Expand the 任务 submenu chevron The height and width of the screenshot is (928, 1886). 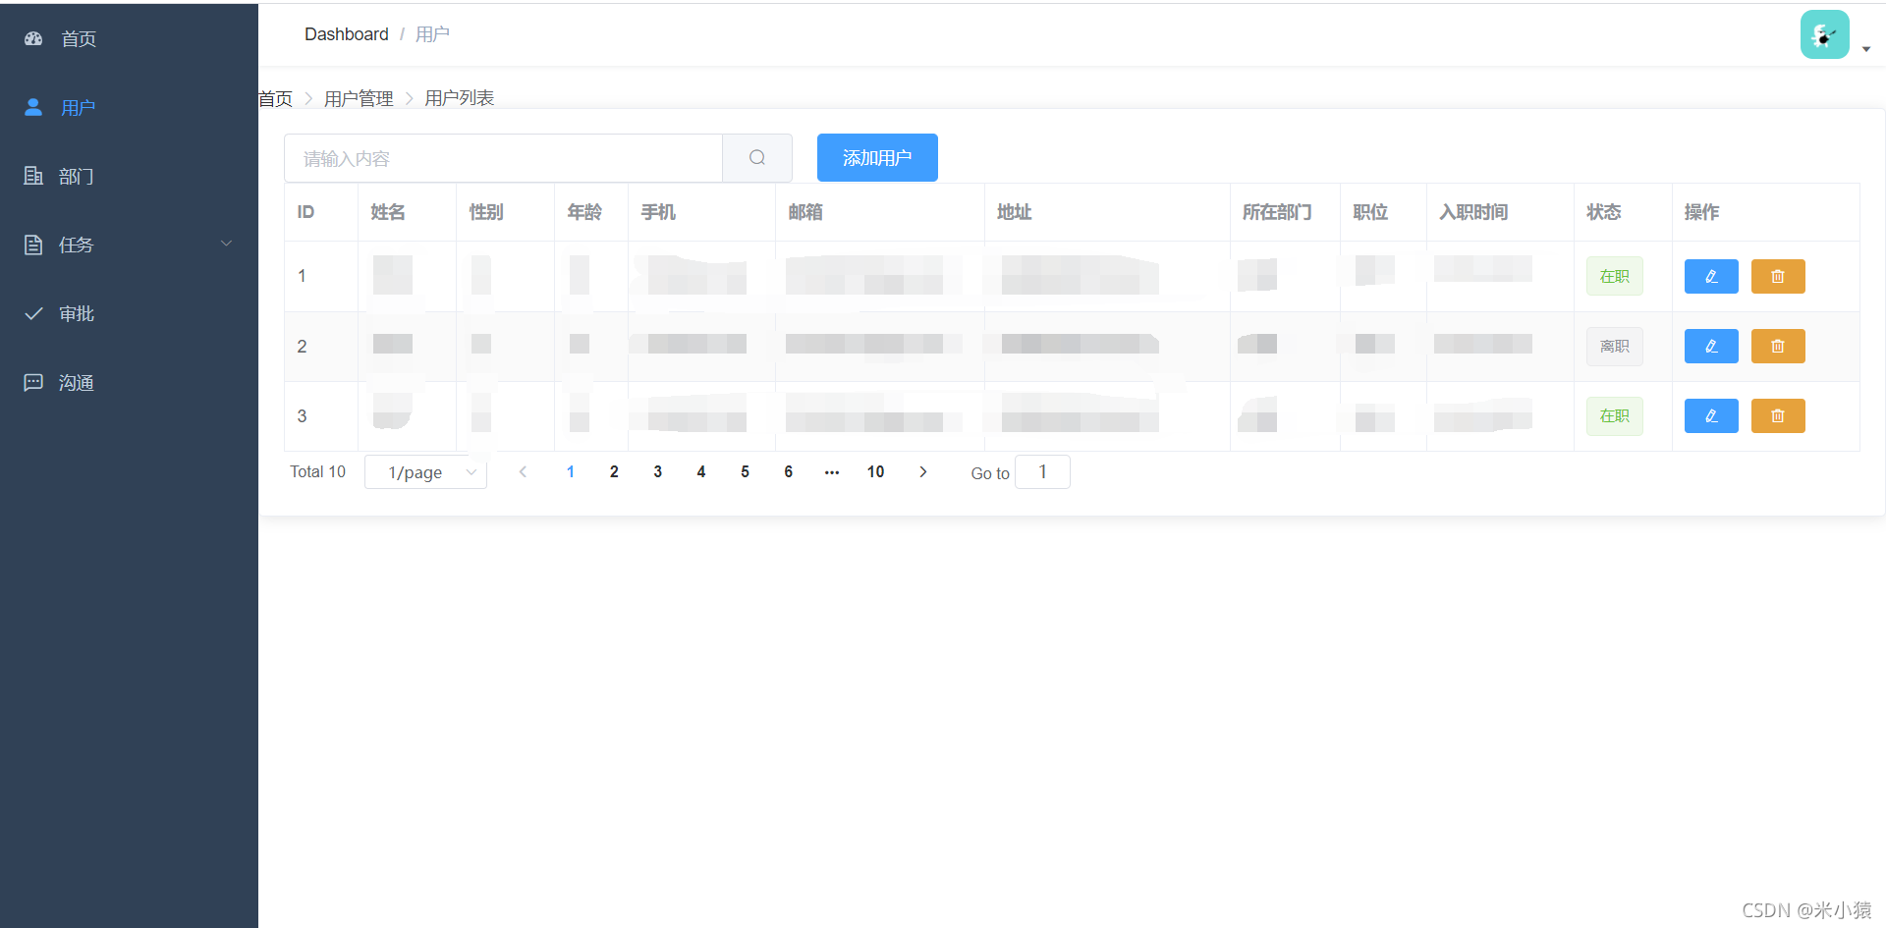pos(226,243)
